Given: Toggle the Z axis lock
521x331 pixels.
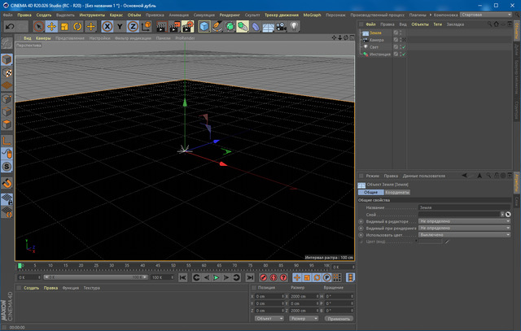Looking at the screenshot, I should coord(132,27).
